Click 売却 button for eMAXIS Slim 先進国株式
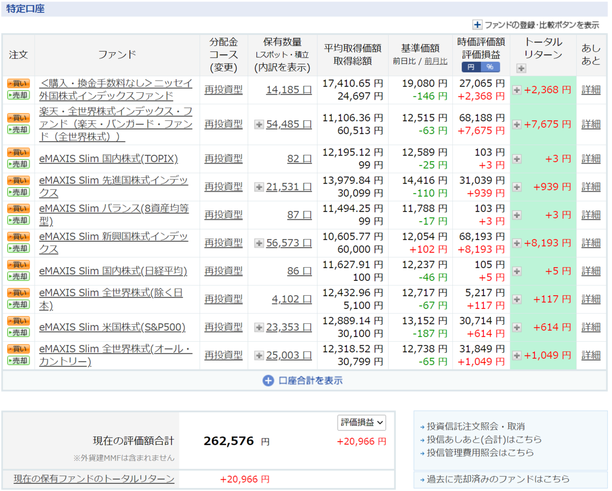Image resolution: width=612 pixels, height=491 pixels. [x=18, y=192]
